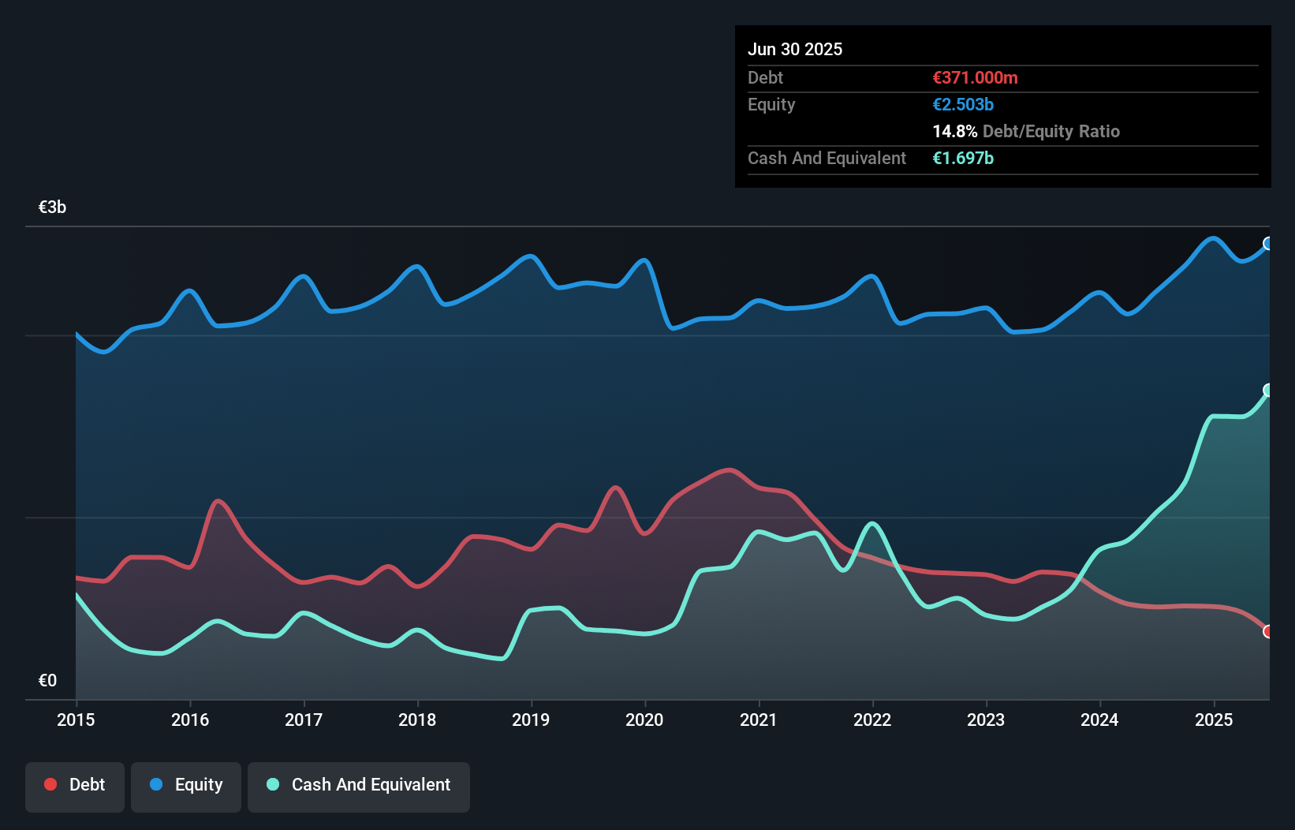Select the white Equity endpoint marker on chart
The width and height of the screenshot is (1295, 830).
[1267, 244]
